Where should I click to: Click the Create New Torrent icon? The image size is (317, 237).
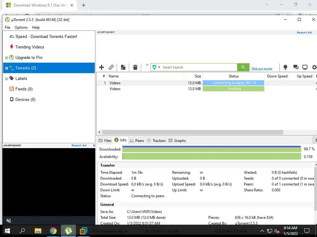tap(123, 67)
